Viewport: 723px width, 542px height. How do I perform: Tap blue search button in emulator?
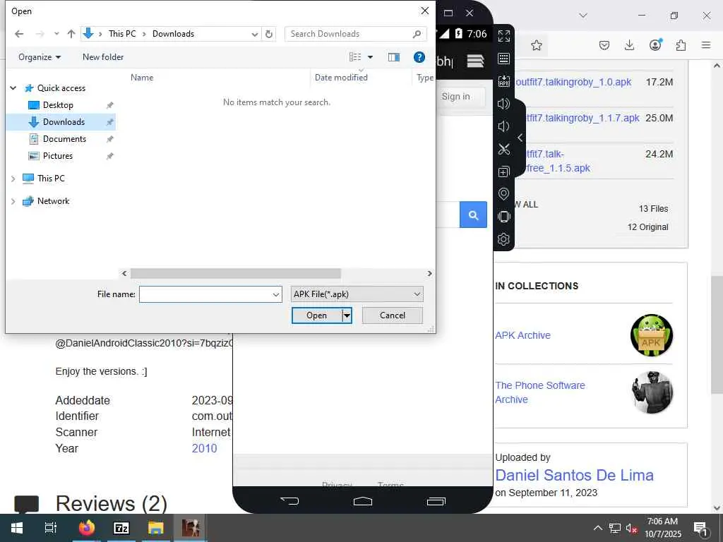pyautogui.click(x=473, y=215)
